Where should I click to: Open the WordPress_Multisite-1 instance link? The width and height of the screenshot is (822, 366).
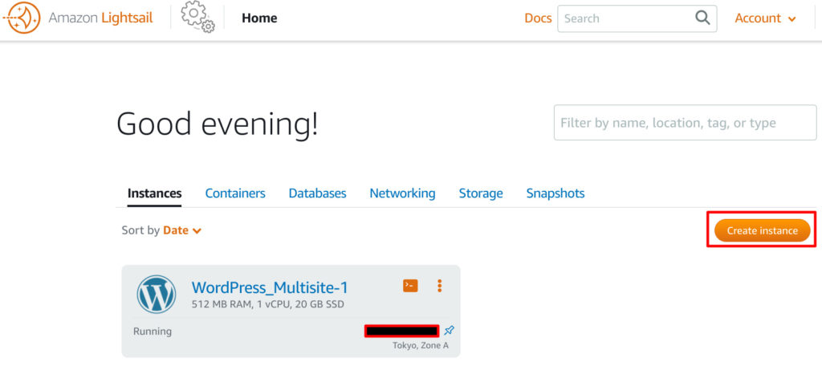(x=270, y=287)
